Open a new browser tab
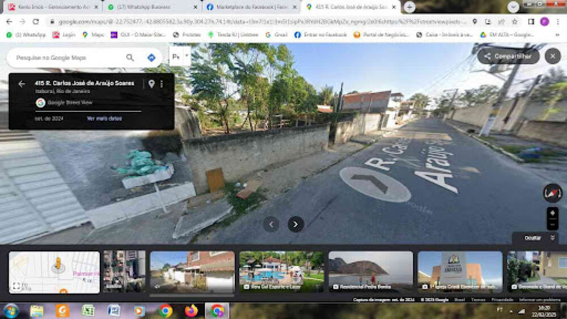 [x=409, y=7]
